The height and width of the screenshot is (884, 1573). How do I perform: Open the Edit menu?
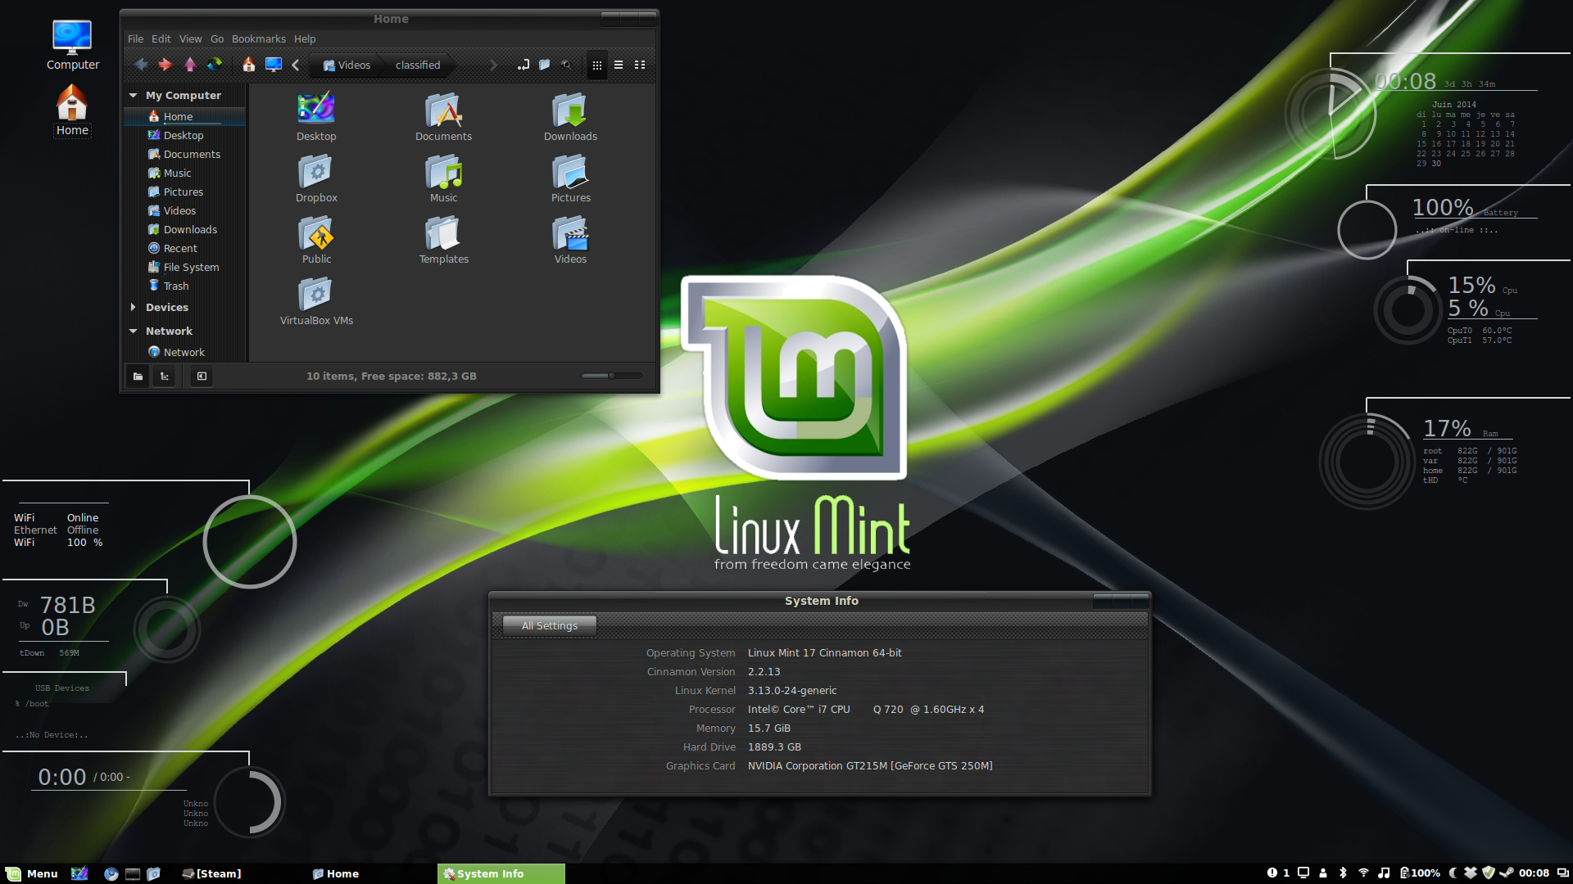[x=161, y=38]
